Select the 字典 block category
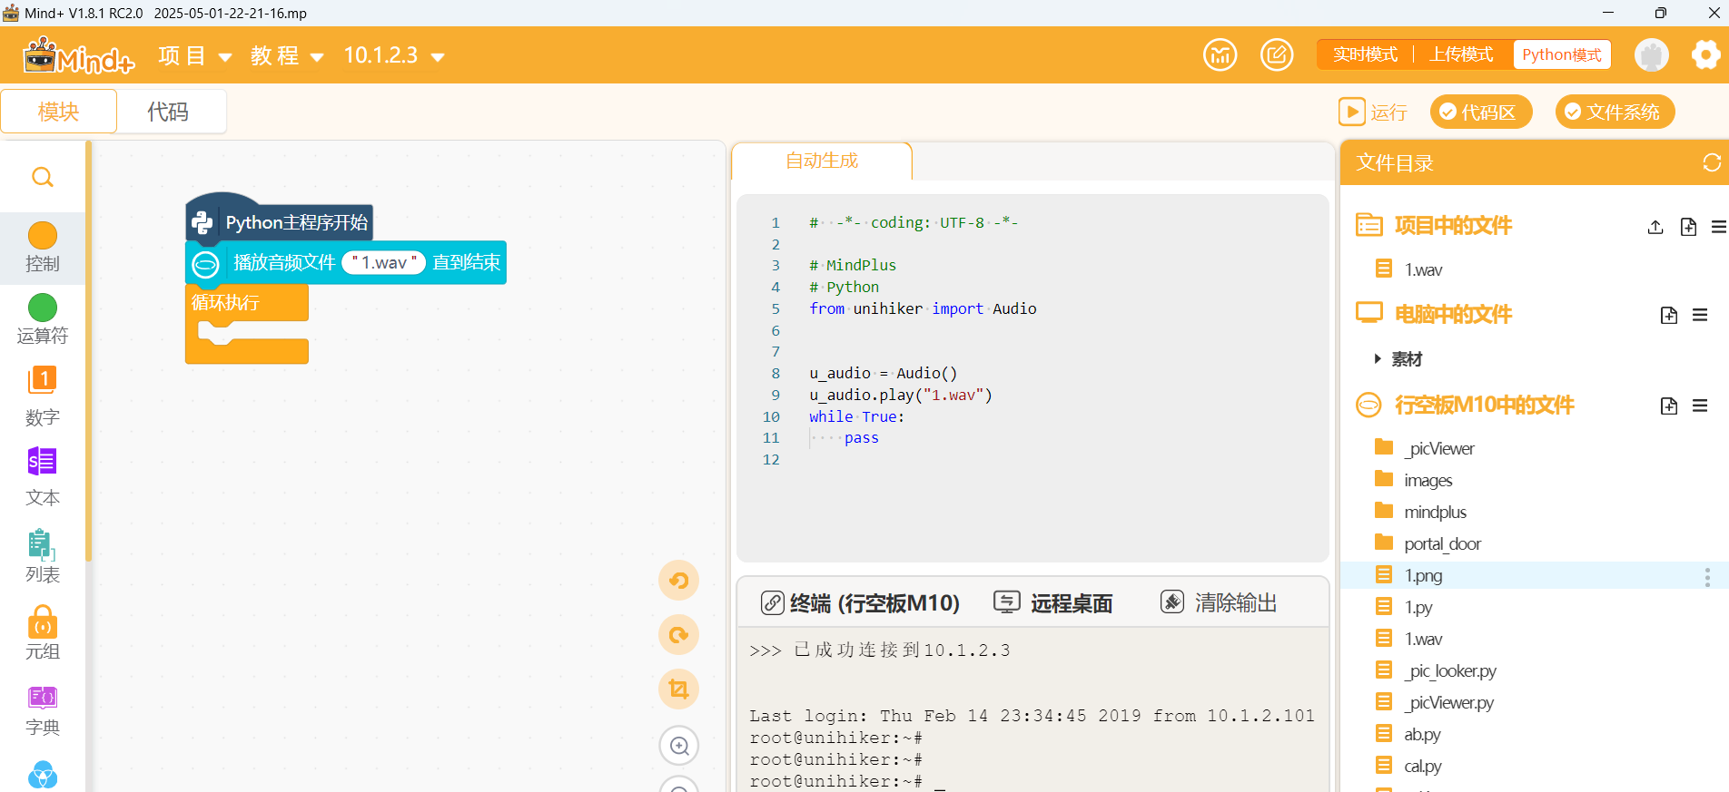Image resolution: width=1729 pixels, height=792 pixels. click(42, 710)
